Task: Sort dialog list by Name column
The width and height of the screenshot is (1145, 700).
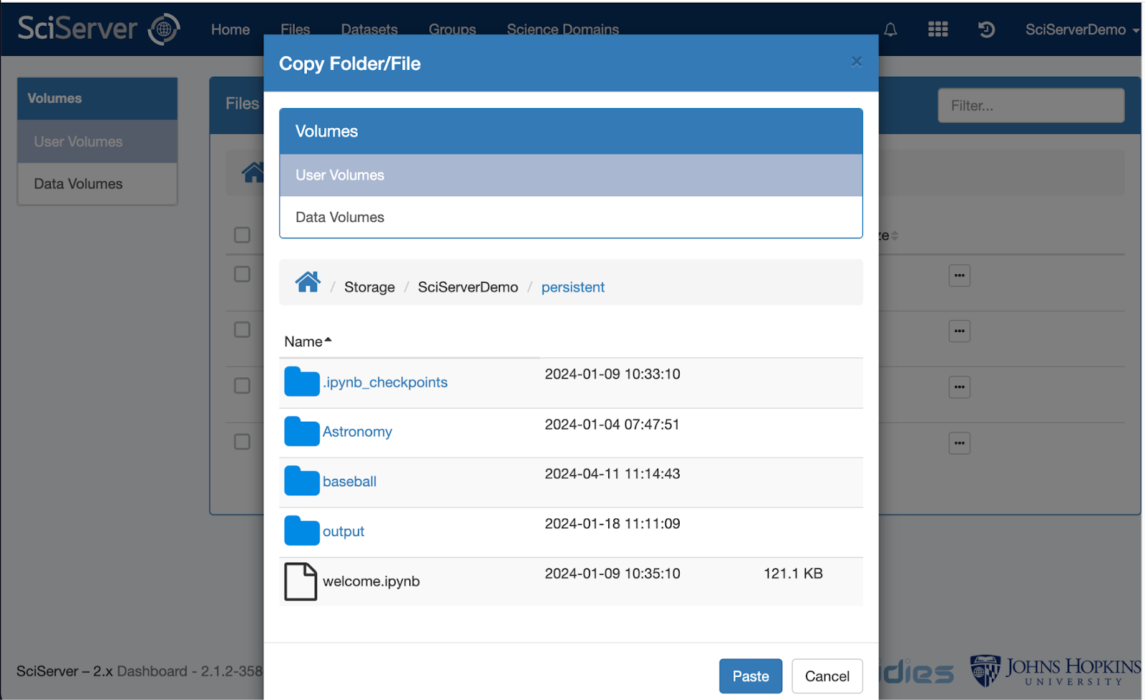Action: point(308,341)
